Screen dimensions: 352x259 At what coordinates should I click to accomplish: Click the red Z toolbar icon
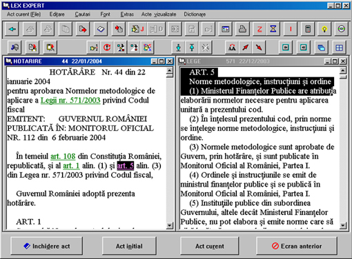(x=260, y=29)
